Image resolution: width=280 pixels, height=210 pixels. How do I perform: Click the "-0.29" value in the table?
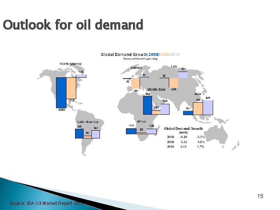pos(184,137)
